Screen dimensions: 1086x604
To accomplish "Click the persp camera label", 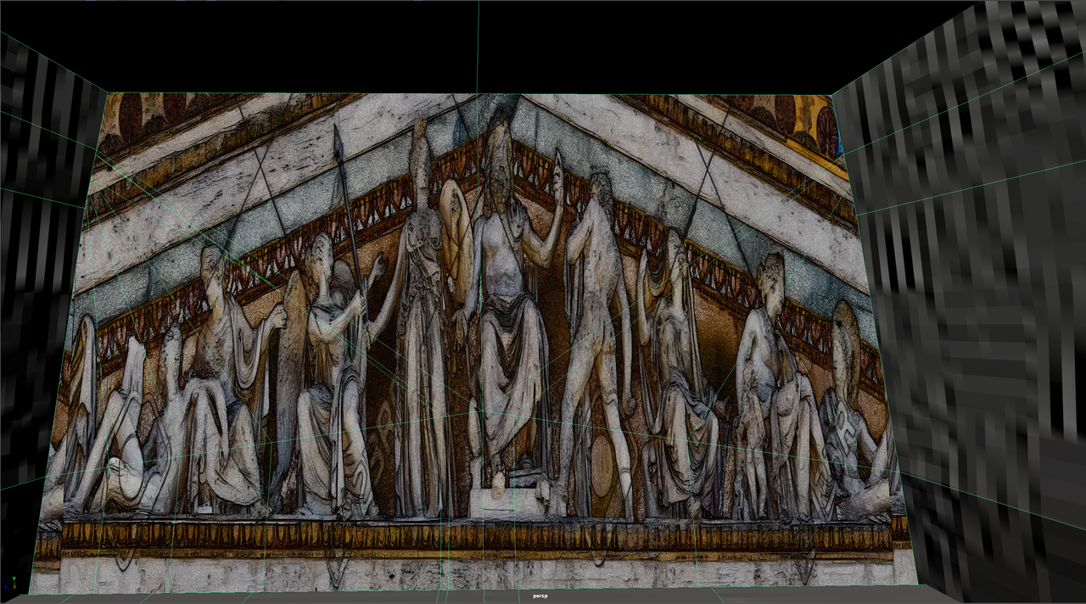I will click(540, 596).
